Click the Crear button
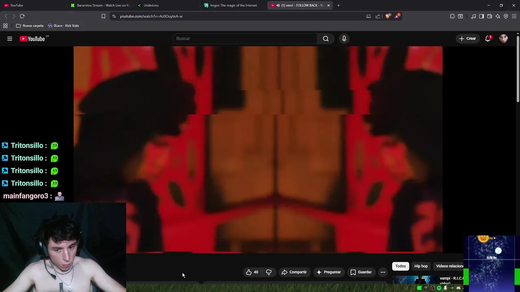The height and width of the screenshot is (292, 520). (x=467, y=39)
